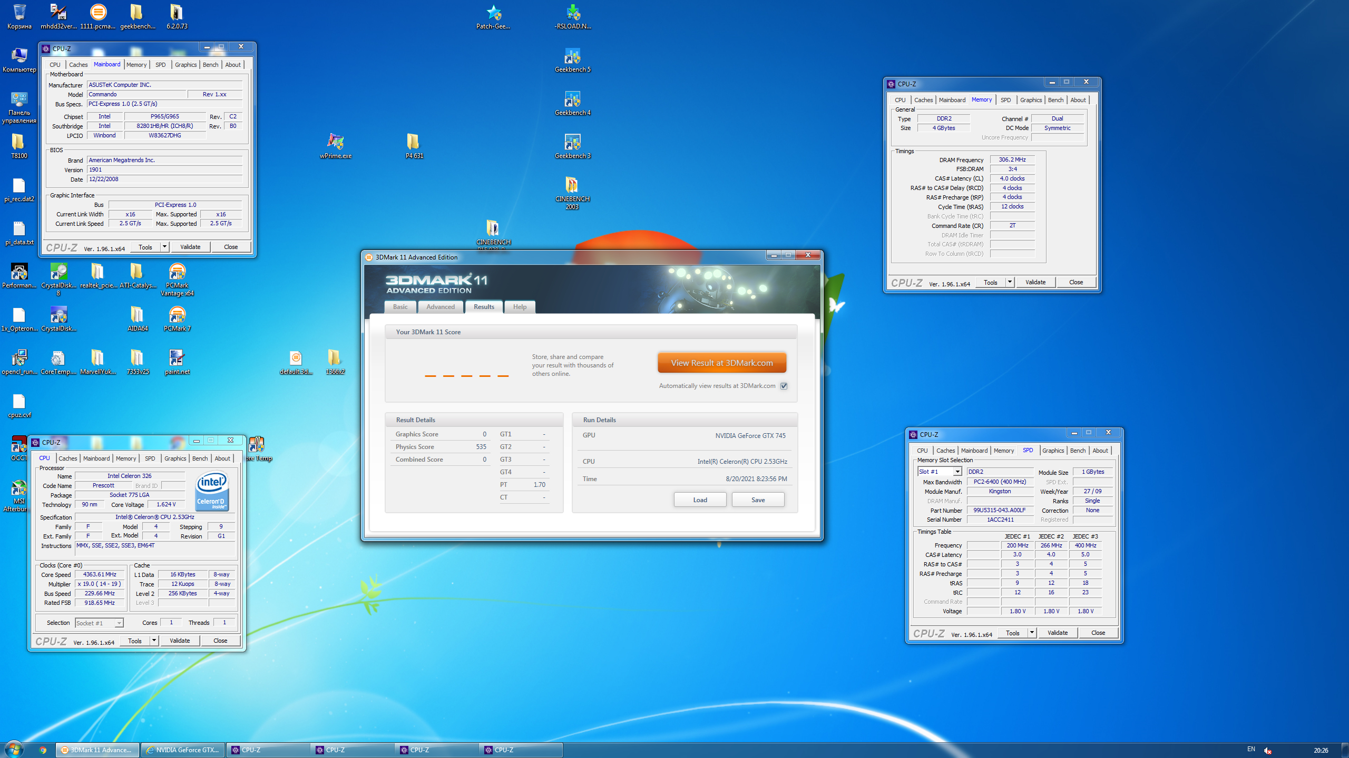The image size is (1349, 758).
Task: Toggle automatically view results at 3DMark.com checkbox
Action: click(784, 386)
